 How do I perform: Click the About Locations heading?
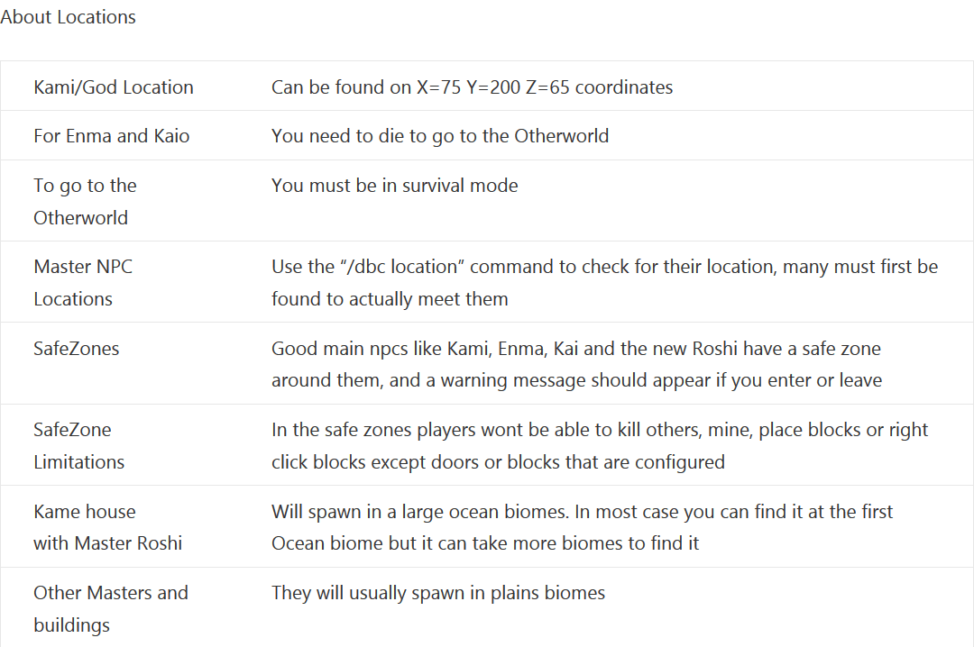pyautogui.click(x=68, y=17)
